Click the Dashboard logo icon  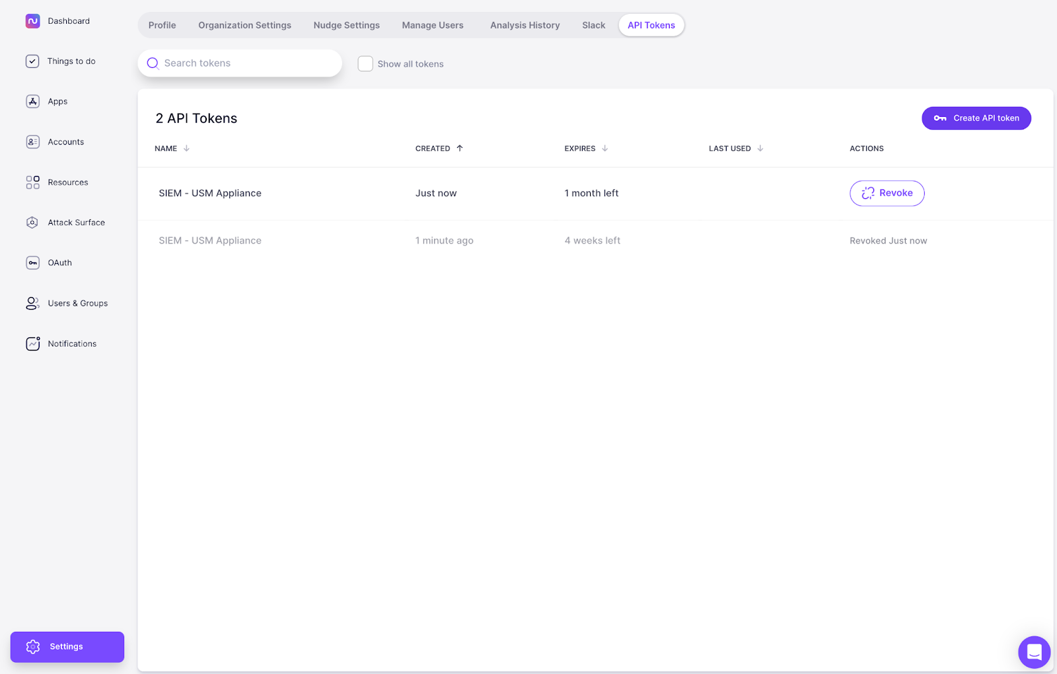pyautogui.click(x=32, y=21)
